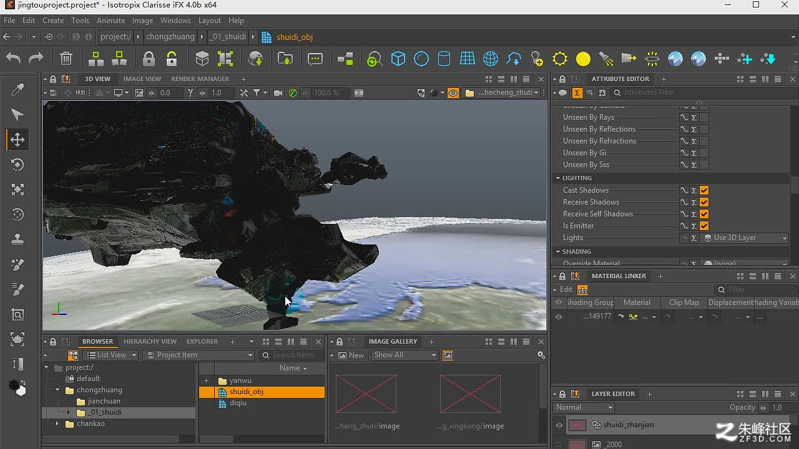Click the Edit button in Material Linker
The width and height of the screenshot is (799, 449).
[x=566, y=289]
